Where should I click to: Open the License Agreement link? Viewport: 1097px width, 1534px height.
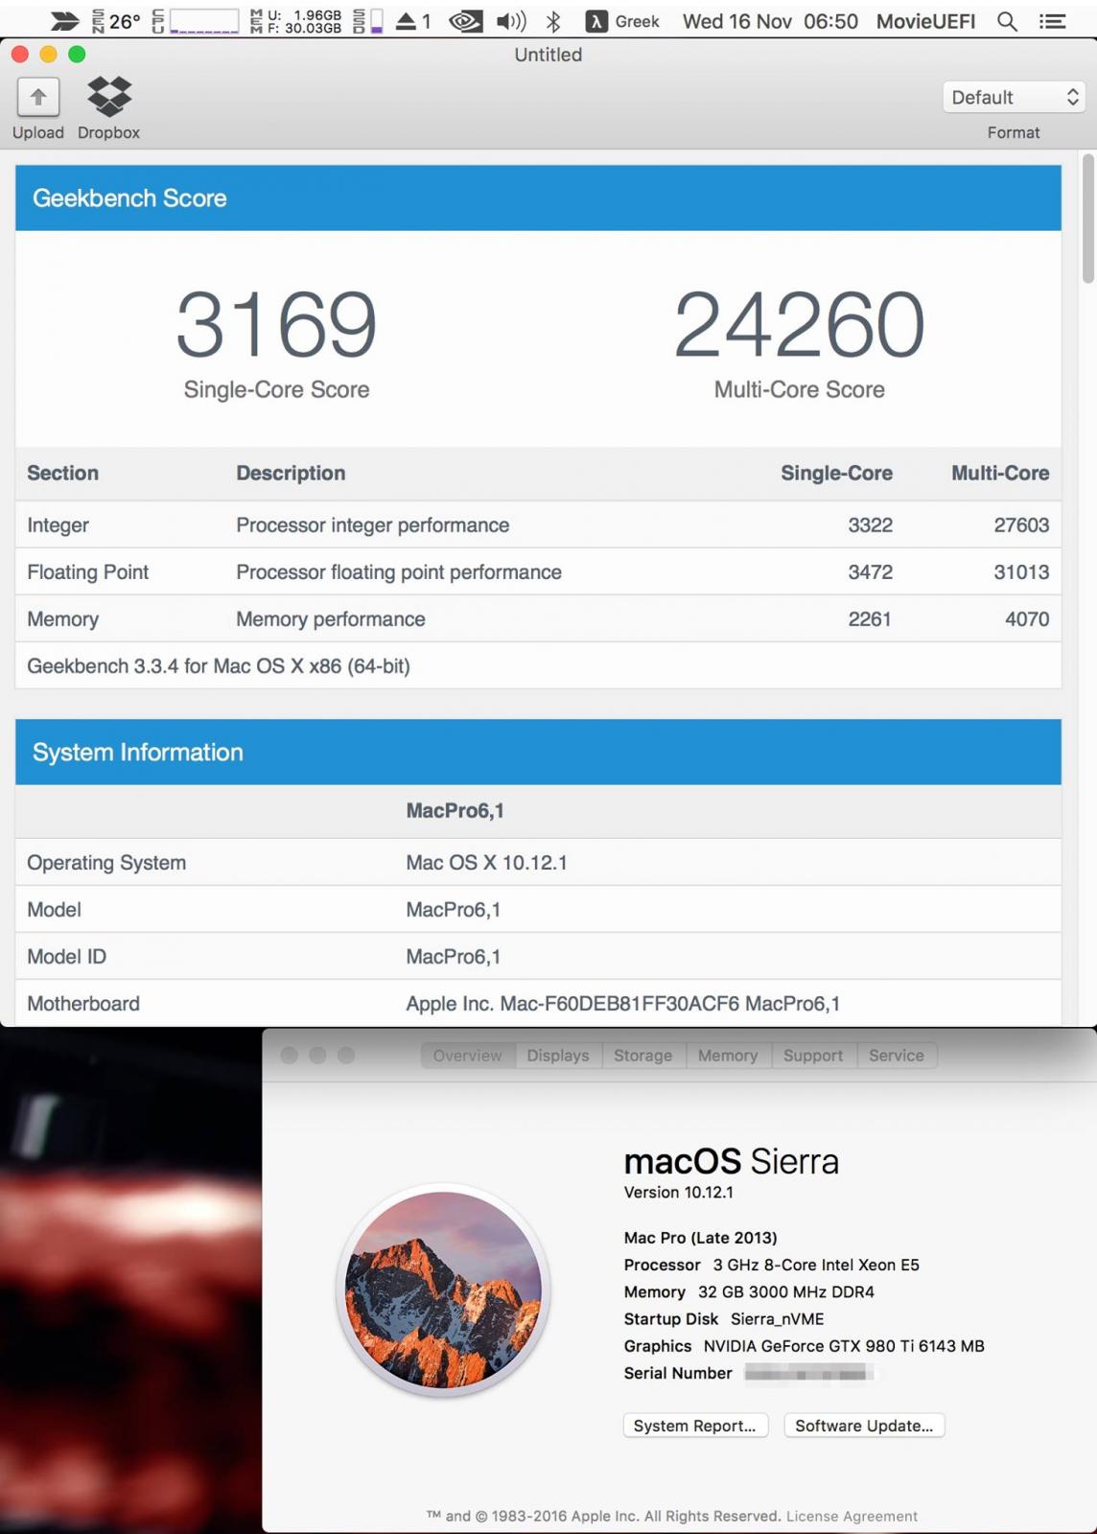pos(852,1516)
